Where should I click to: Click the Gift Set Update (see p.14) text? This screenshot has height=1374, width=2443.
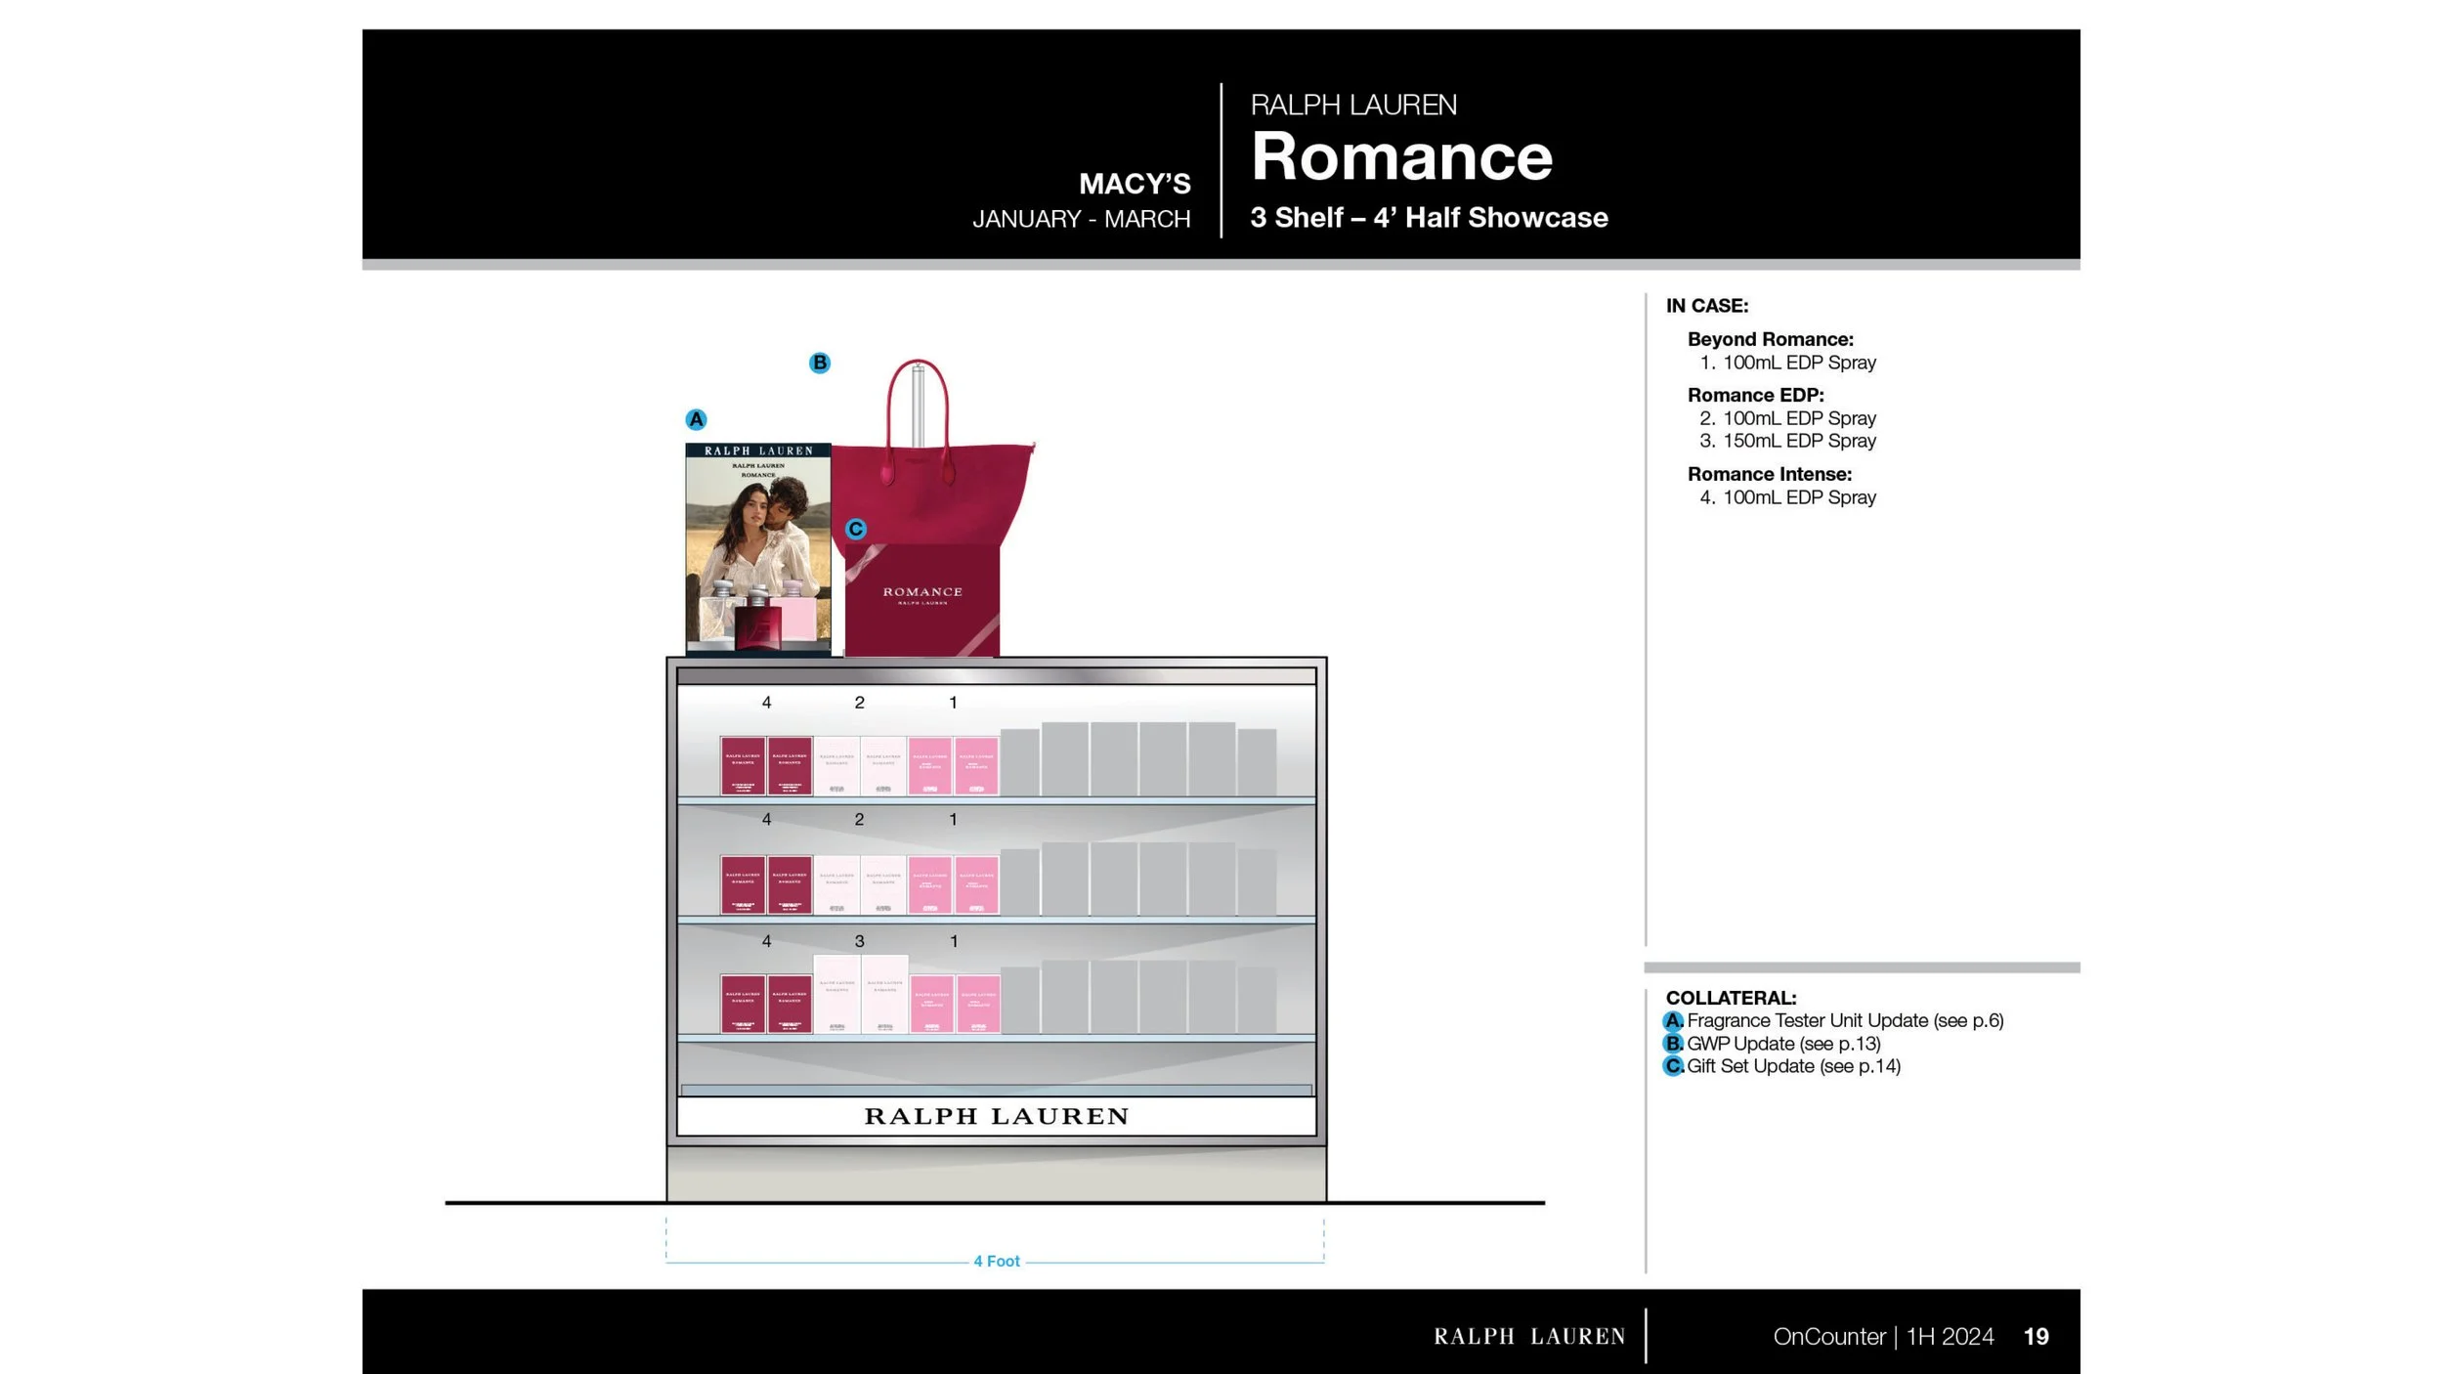(x=1793, y=1066)
